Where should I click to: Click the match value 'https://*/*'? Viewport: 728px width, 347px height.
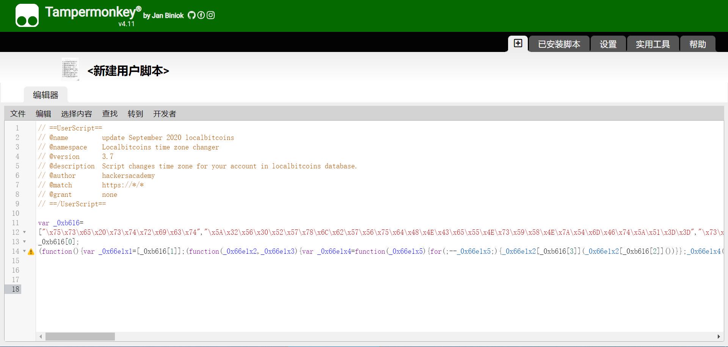tap(123, 185)
